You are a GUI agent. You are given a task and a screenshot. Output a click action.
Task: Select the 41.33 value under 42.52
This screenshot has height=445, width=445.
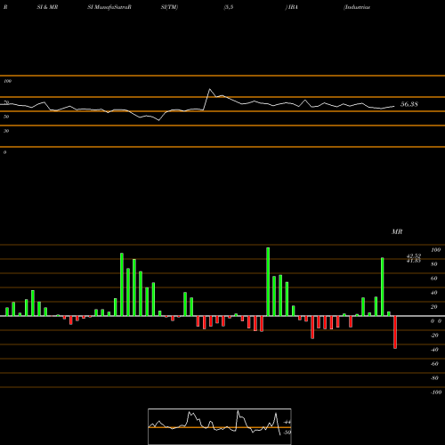pyautogui.click(x=414, y=261)
